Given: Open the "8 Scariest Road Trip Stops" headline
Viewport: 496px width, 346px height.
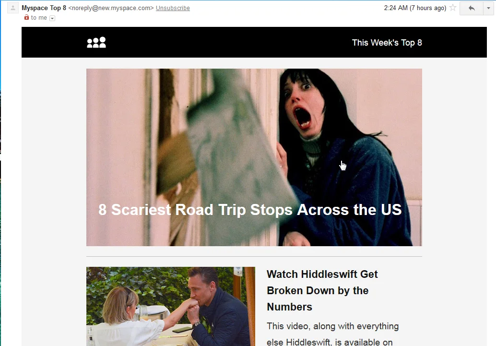Looking at the screenshot, I should pos(250,210).
